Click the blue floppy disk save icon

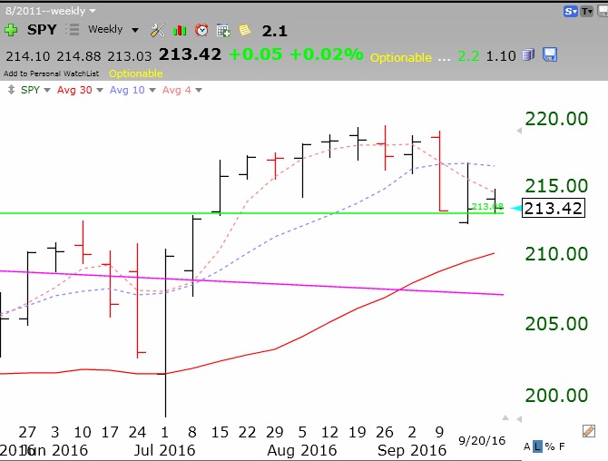(x=550, y=54)
